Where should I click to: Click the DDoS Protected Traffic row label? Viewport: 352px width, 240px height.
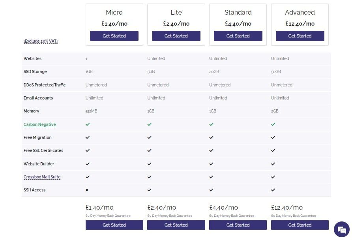point(45,85)
